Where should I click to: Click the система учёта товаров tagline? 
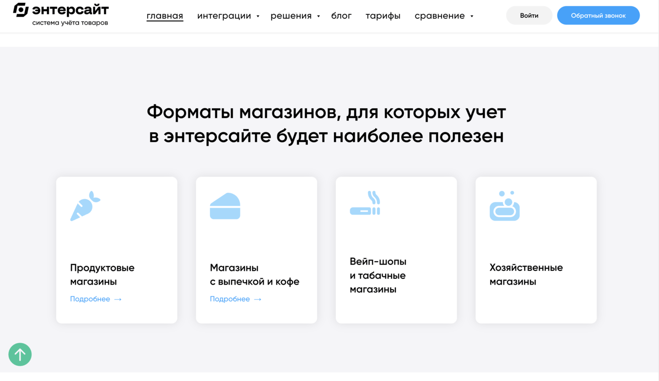tap(70, 23)
